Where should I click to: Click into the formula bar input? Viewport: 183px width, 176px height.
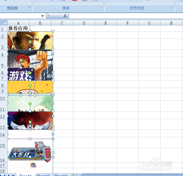coord(126,16)
